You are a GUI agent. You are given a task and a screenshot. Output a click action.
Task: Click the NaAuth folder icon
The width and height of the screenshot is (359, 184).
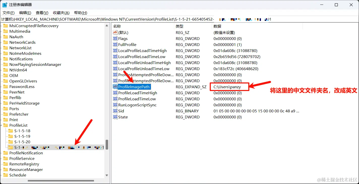point(6,37)
